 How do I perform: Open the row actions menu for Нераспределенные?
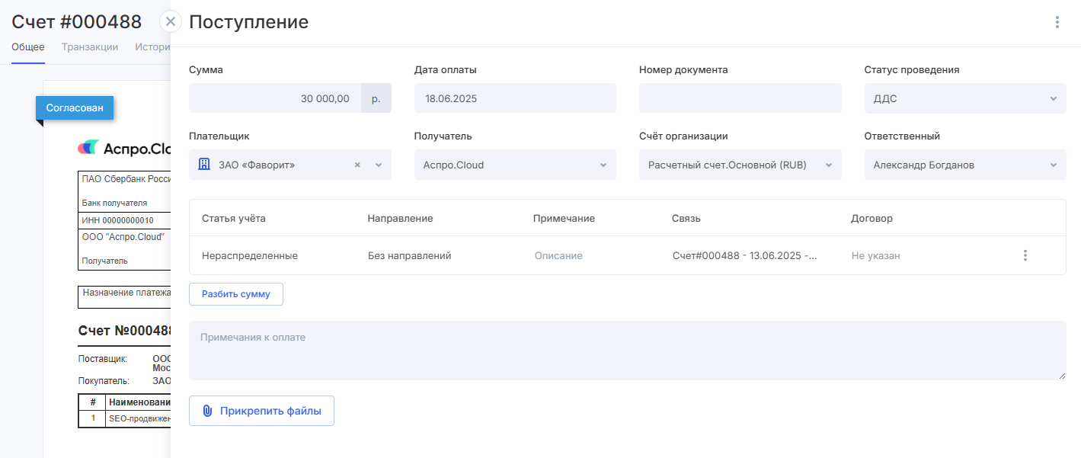(1025, 255)
